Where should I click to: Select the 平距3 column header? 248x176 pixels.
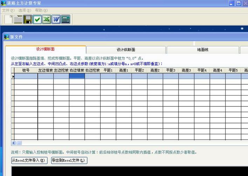[171, 70]
